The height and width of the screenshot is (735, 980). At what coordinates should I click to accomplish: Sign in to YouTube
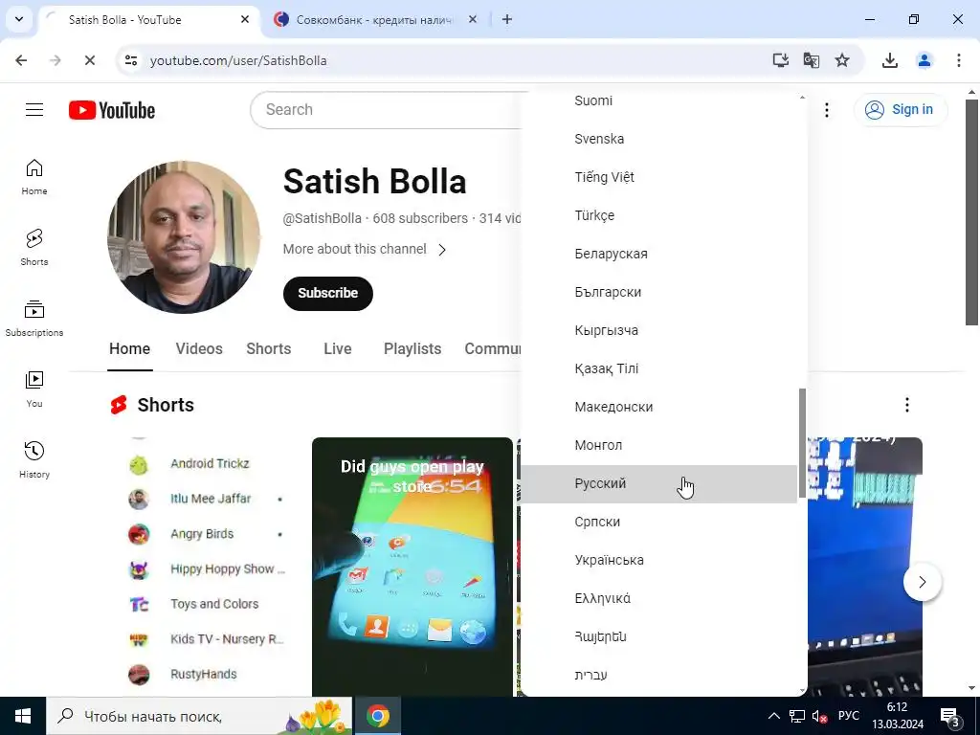point(901,110)
